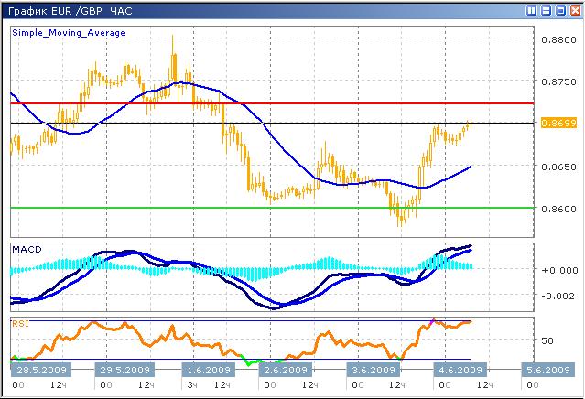Select the RSI panel label
Image resolution: width=585 pixels, height=399 pixels.
click(x=19, y=322)
